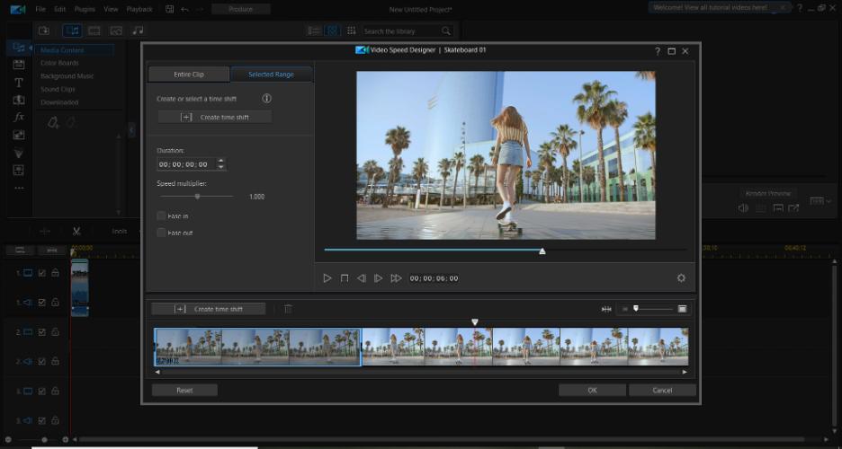Select the Selected Range tab

pos(272,75)
